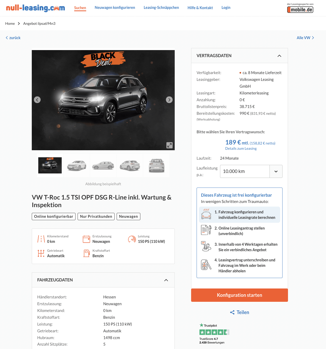This screenshot has height=349, width=326.
Task: Click the Angebot ilpsa694n3 breadcrumb
Action: coord(39,23)
